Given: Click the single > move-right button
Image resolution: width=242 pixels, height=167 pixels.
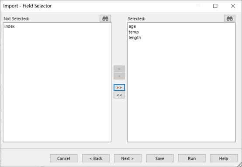Looking at the screenshot, I should tap(119, 69).
